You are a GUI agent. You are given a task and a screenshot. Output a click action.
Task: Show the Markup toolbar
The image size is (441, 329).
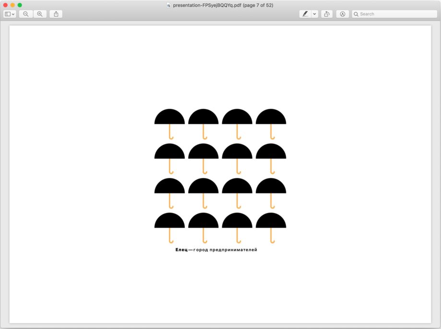pos(343,14)
